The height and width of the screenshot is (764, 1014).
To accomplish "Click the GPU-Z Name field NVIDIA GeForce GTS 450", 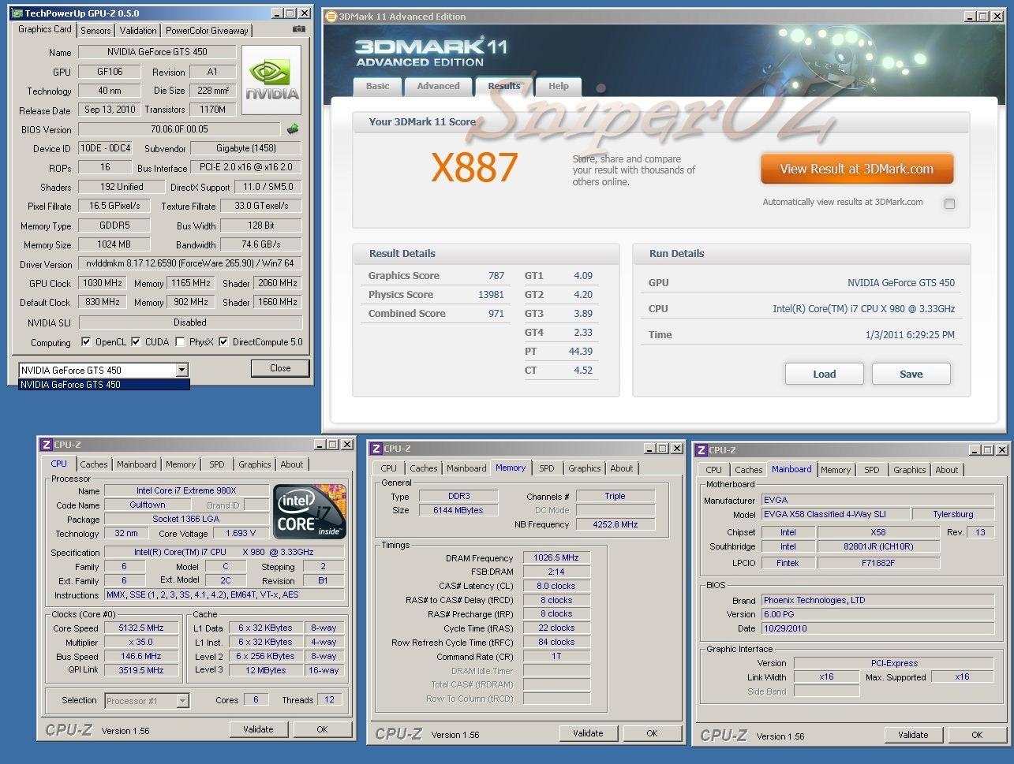I will click(158, 52).
